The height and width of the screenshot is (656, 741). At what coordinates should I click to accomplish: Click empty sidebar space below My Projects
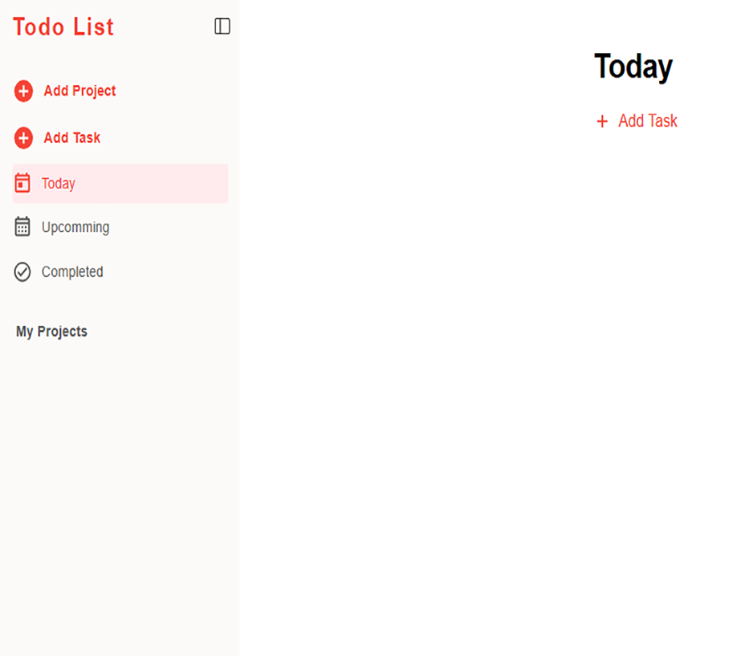pyautogui.click(x=120, y=482)
